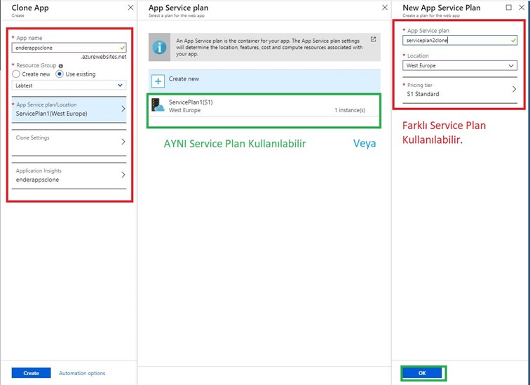Click the OK button
Viewport: 530px width, 385px height.
coord(422,373)
